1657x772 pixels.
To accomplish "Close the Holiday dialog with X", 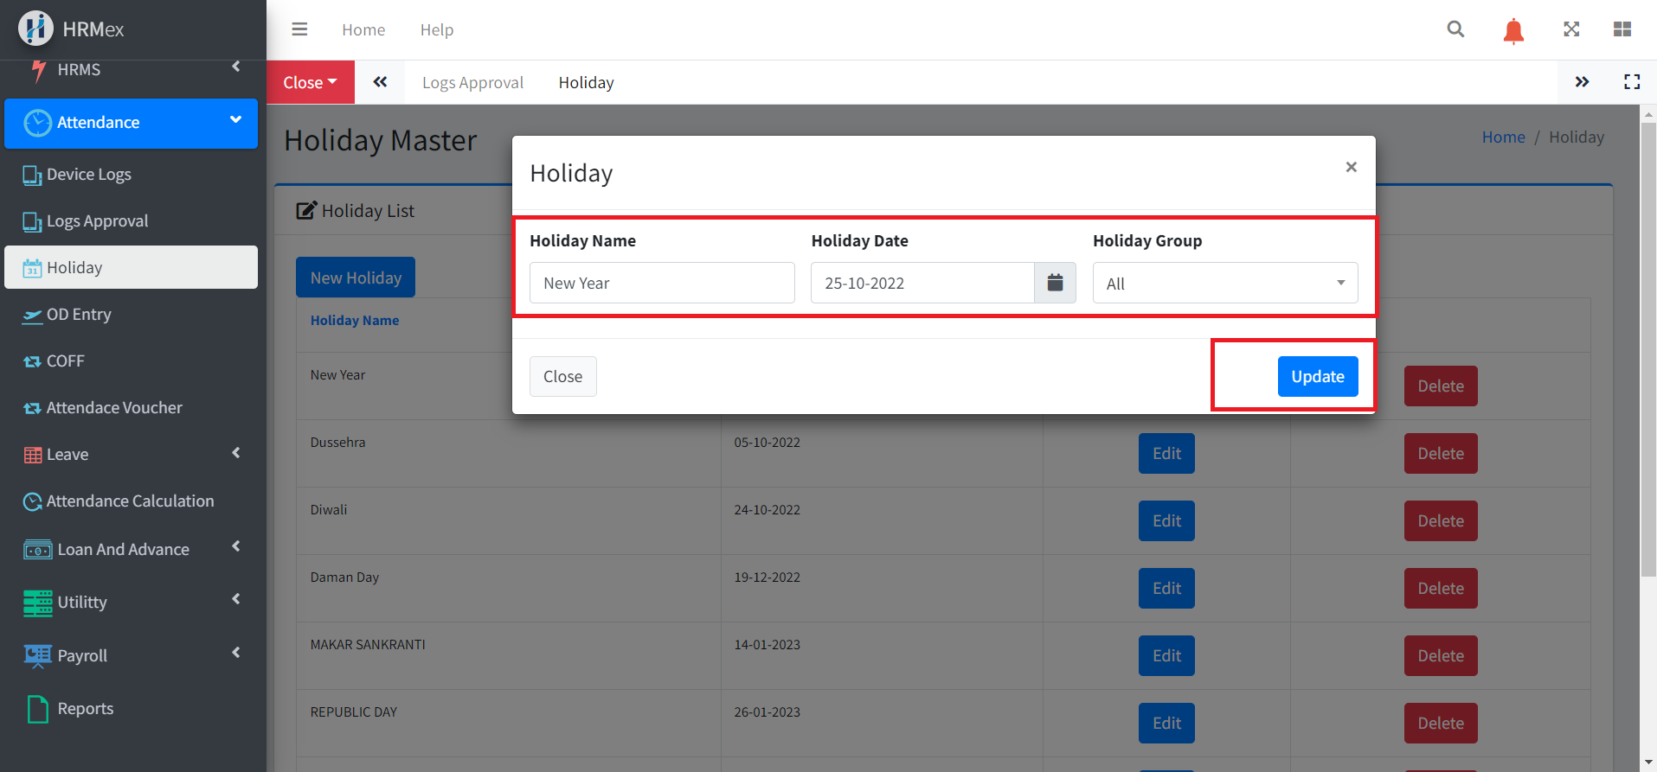I will coord(1351,167).
